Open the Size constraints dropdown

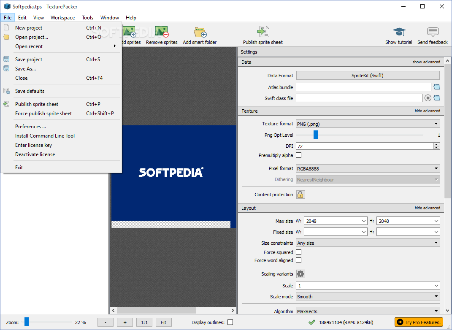(368, 243)
